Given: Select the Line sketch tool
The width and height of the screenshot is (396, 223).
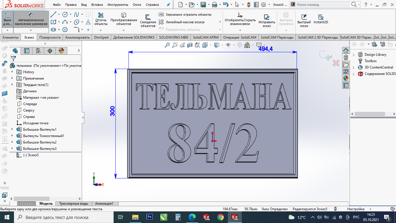Looking at the screenshot, I should coord(53,15).
